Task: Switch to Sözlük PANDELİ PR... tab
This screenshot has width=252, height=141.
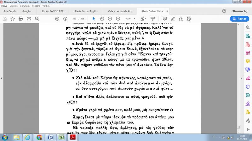Action: tap(53, 11)
